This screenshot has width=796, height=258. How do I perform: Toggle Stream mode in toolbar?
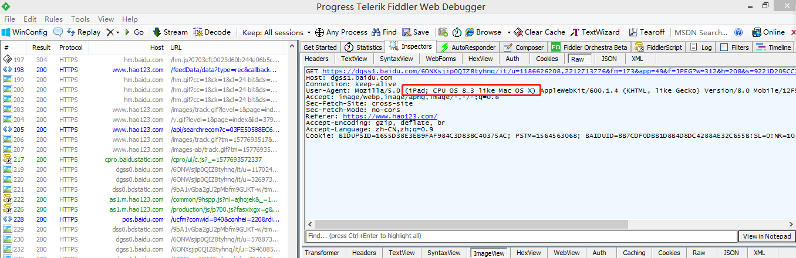170,32
